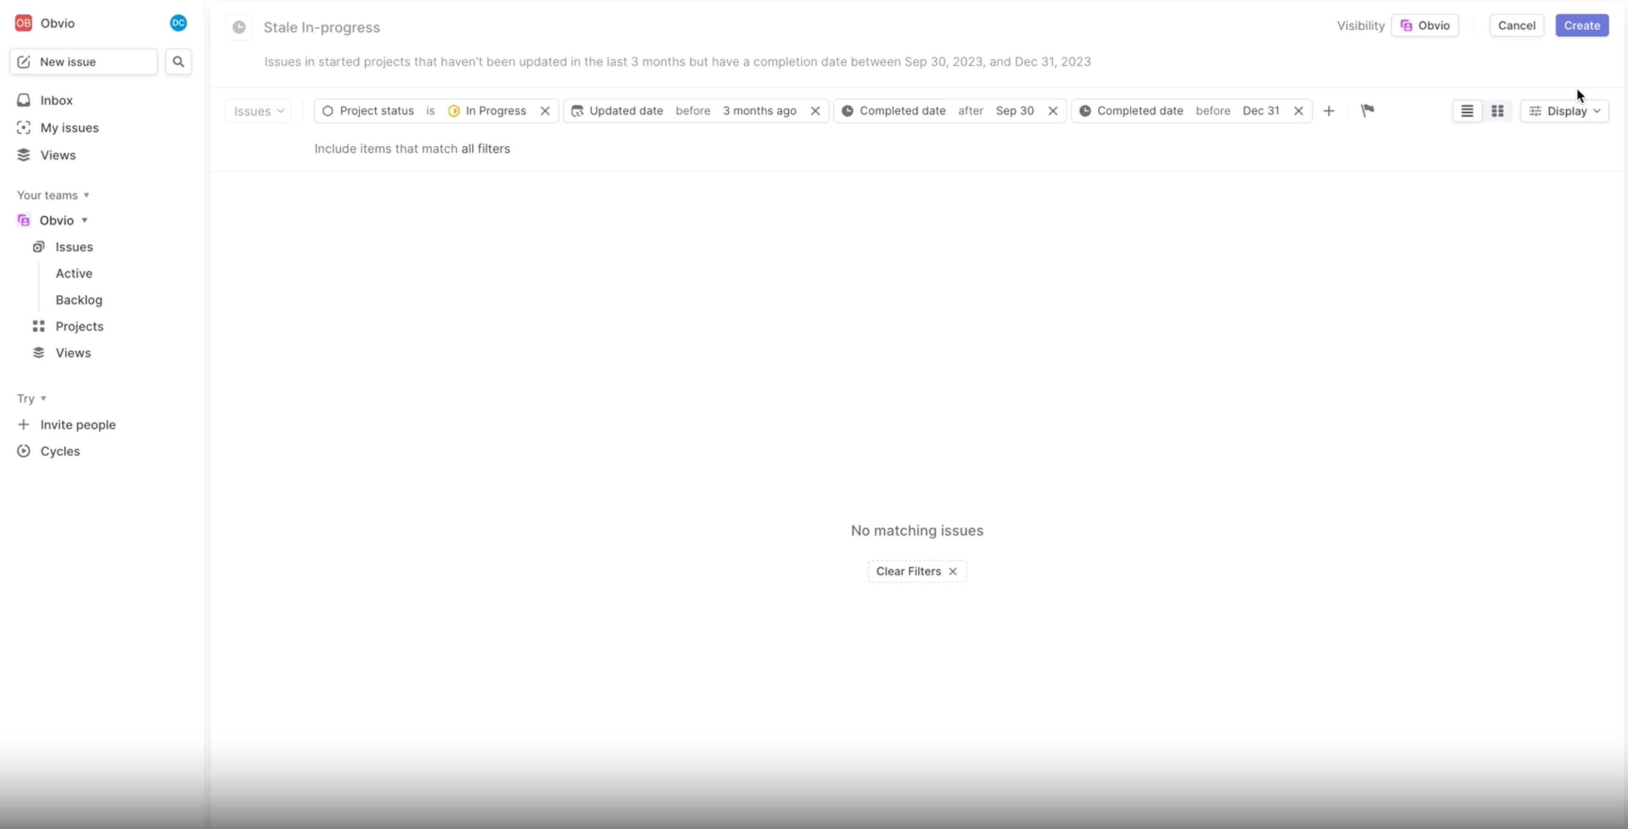Click the view clock icon beside the title
1628x829 pixels.
(239, 27)
